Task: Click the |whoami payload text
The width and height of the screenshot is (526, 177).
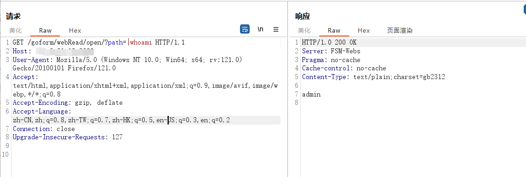Action: (140, 43)
